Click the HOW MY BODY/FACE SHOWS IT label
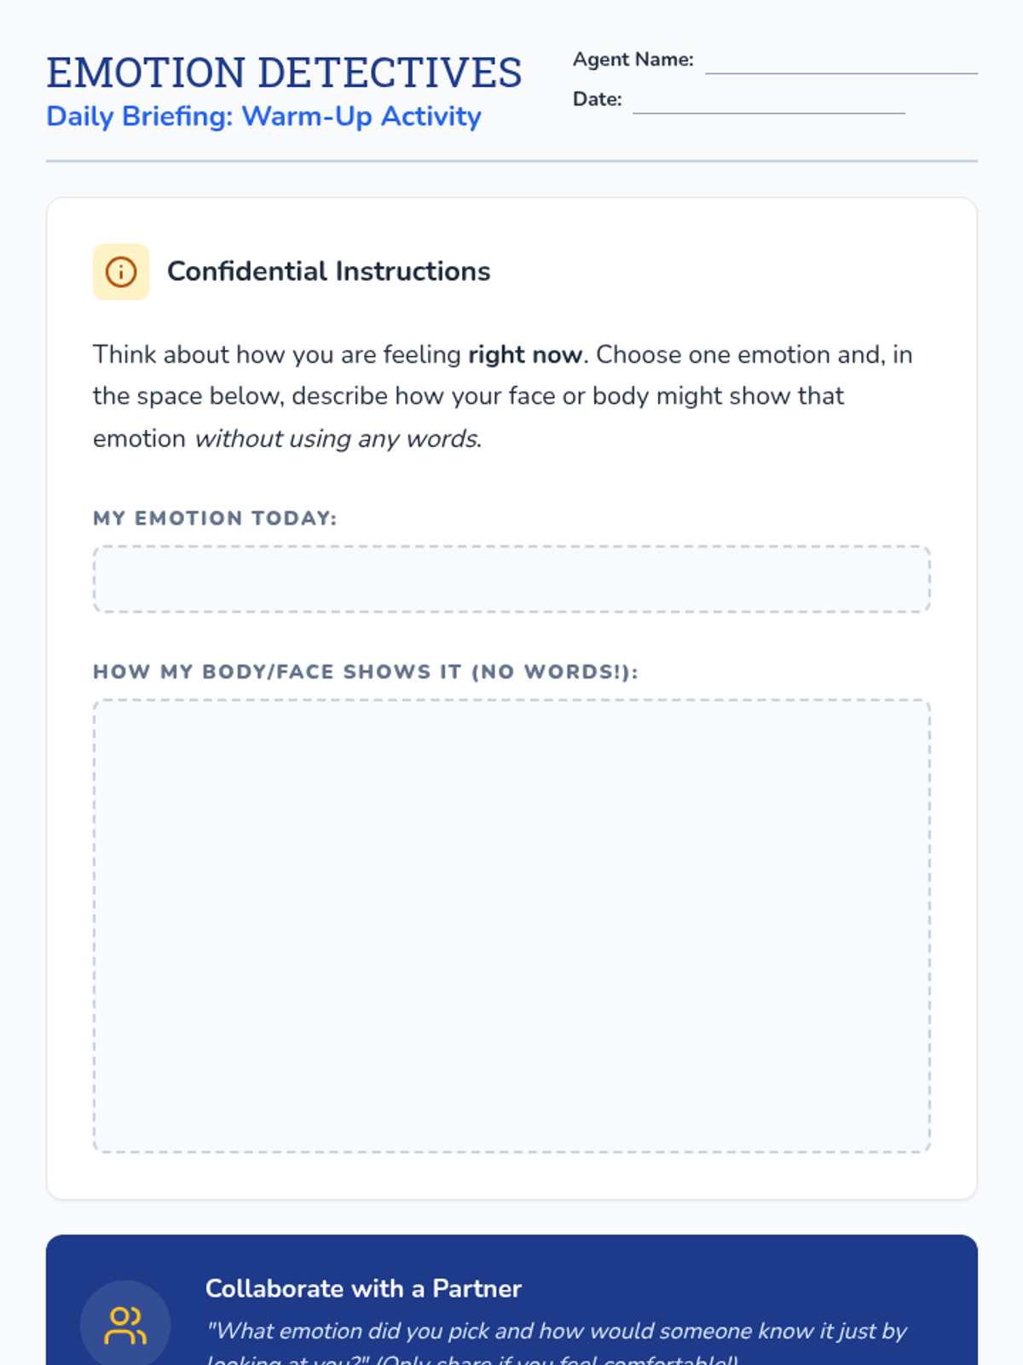The width and height of the screenshot is (1023, 1365). click(365, 672)
